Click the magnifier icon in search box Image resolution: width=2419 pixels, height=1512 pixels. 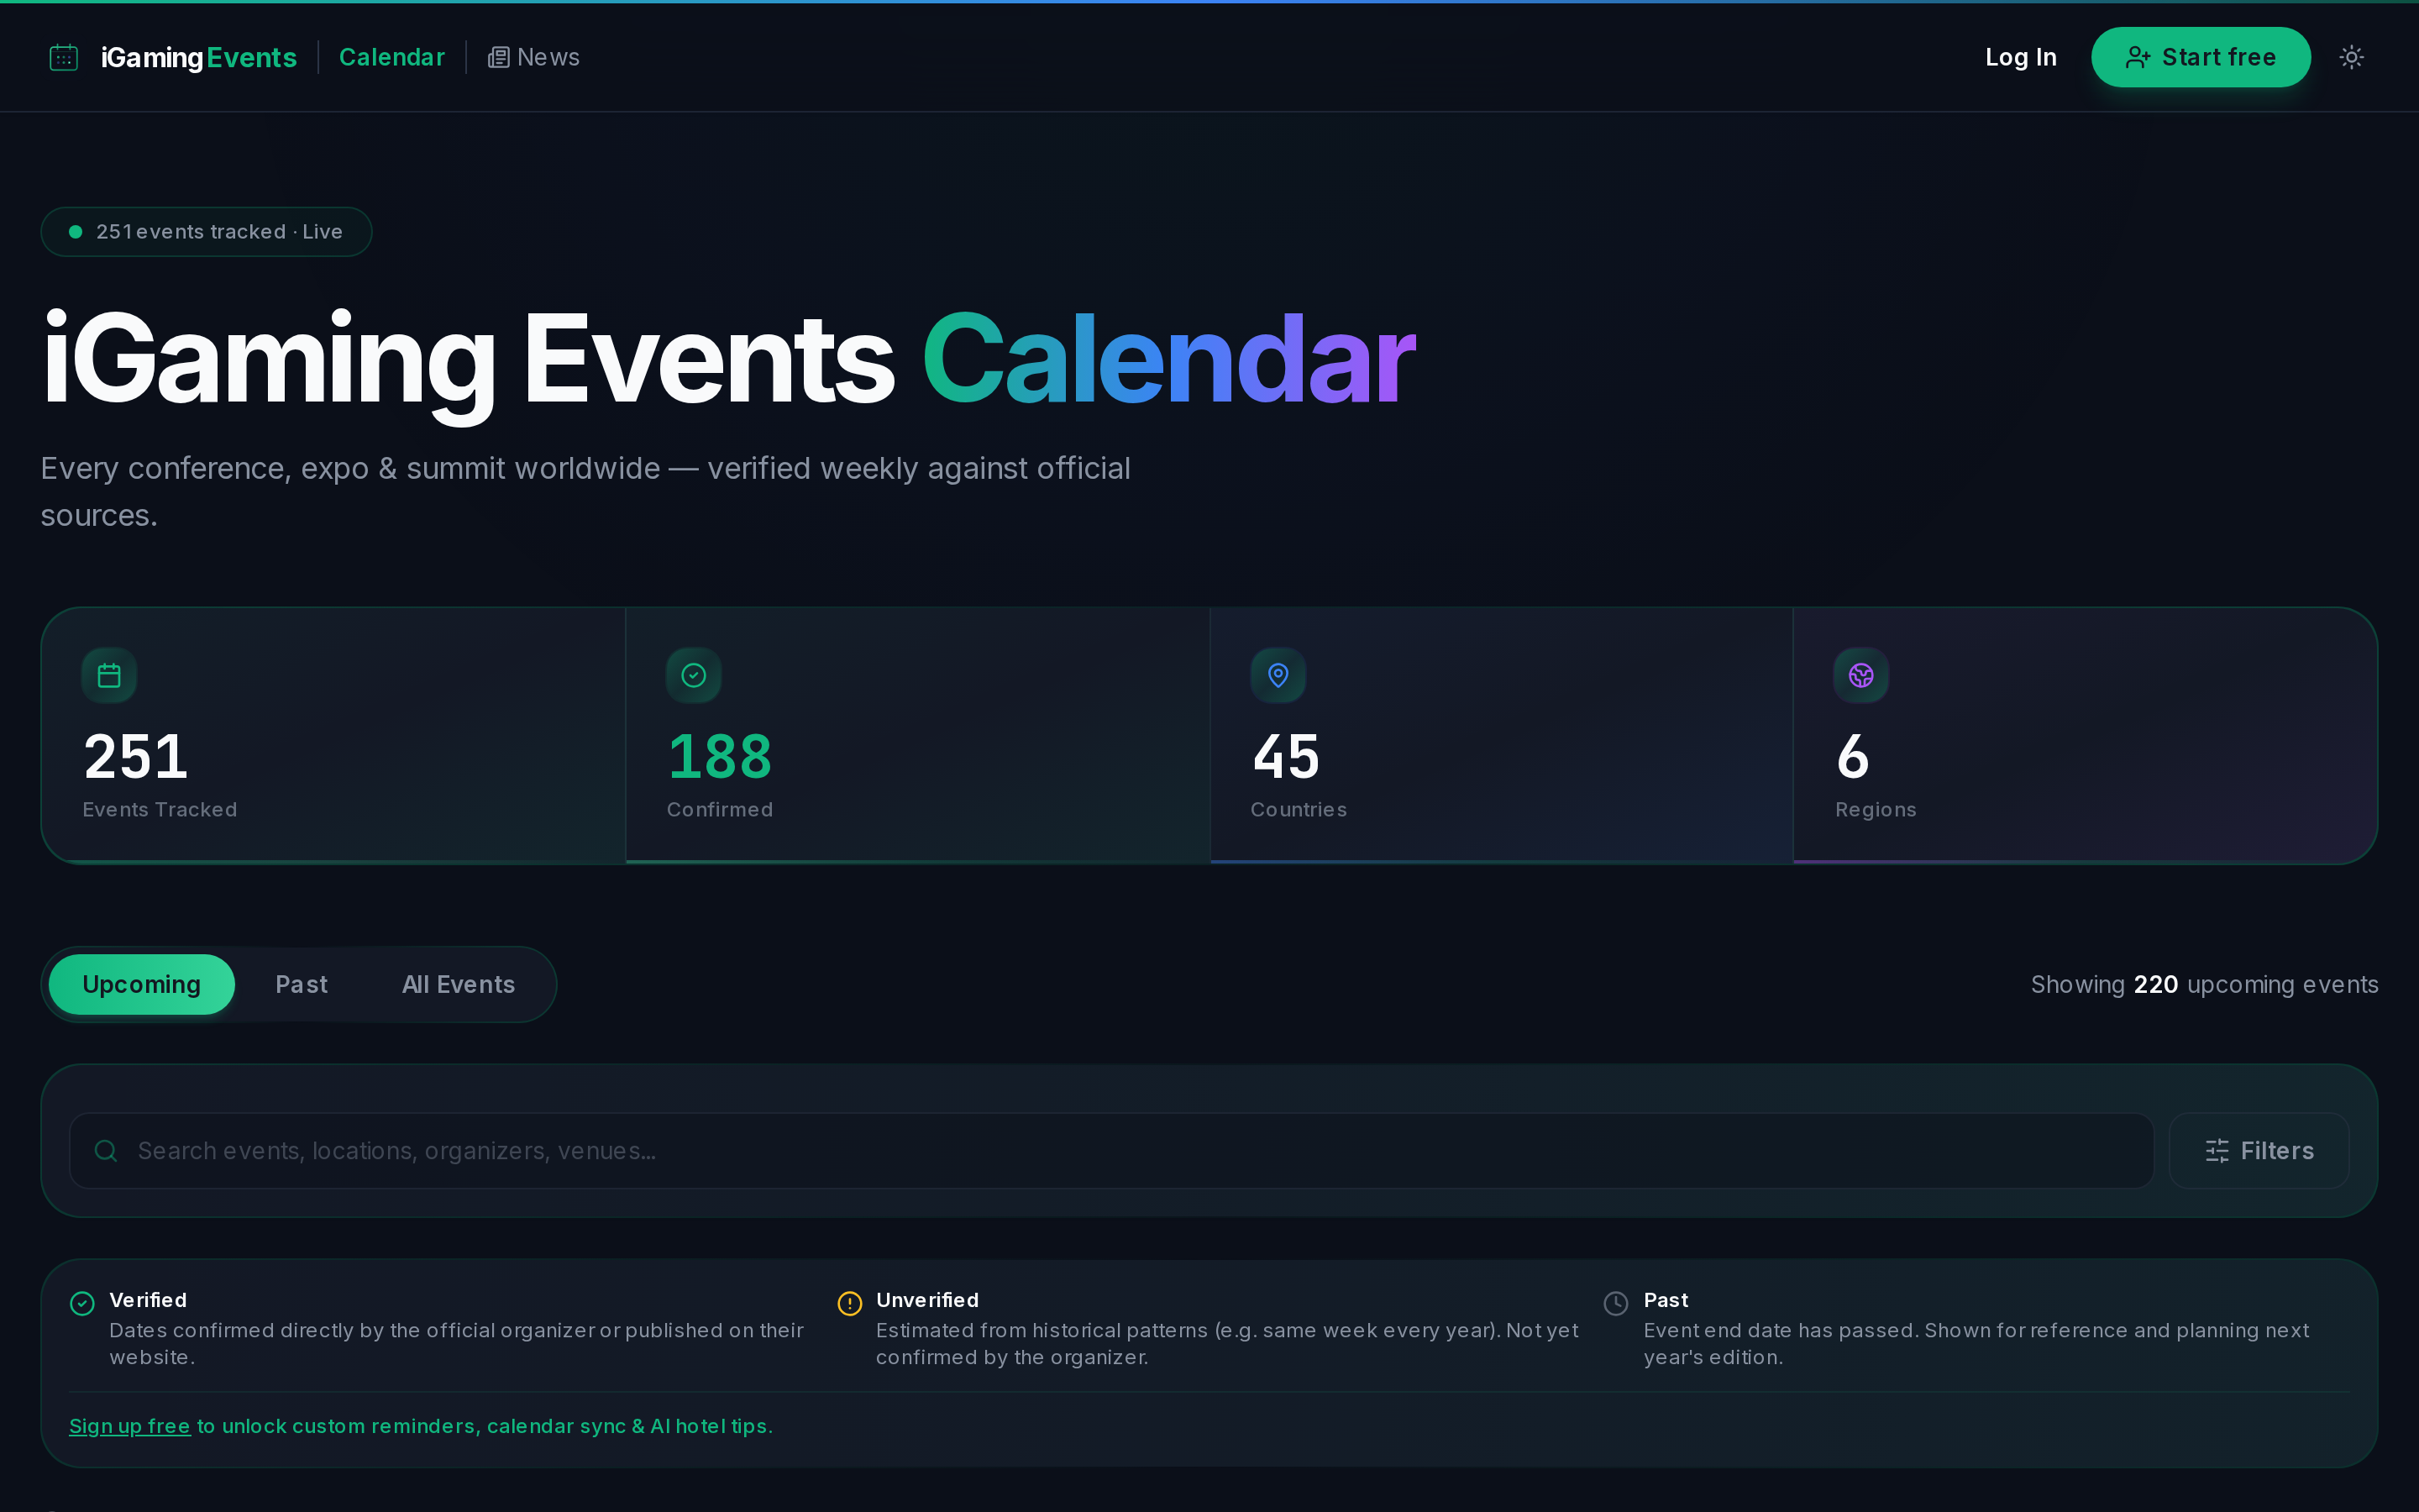point(106,1151)
